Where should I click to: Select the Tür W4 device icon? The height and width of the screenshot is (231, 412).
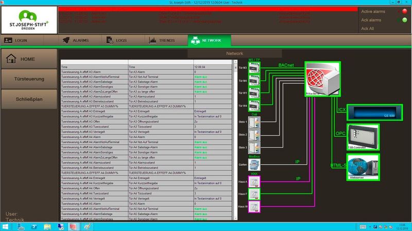[255, 105]
